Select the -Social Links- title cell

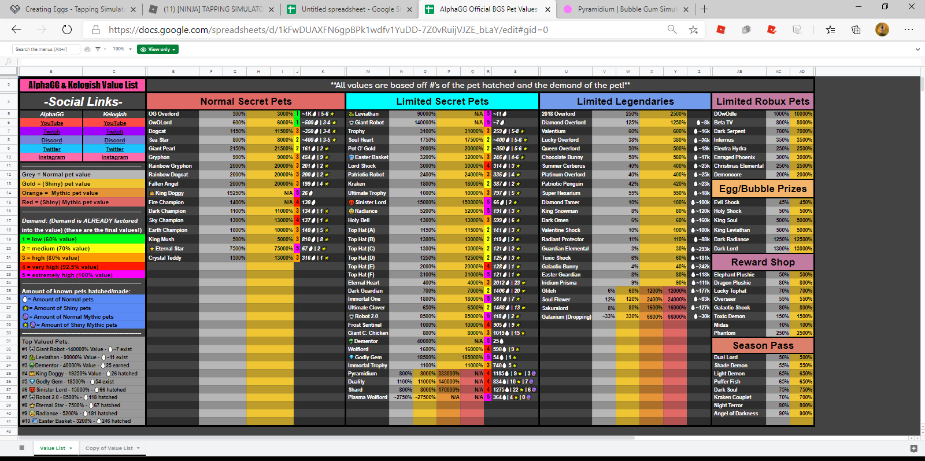click(x=82, y=102)
